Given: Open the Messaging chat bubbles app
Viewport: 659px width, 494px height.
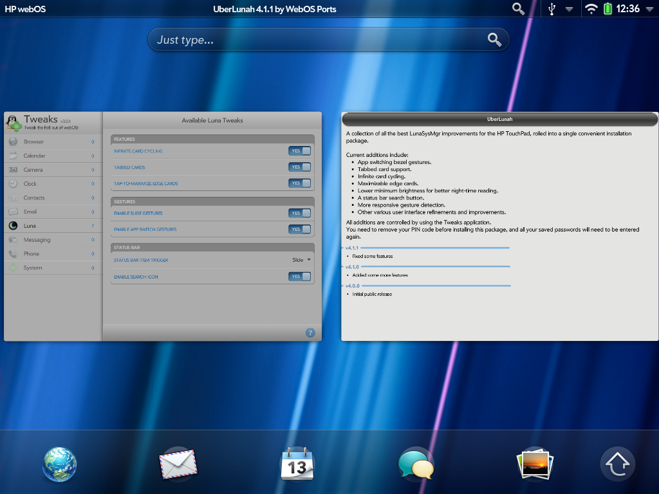Looking at the screenshot, I should click(416, 464).
